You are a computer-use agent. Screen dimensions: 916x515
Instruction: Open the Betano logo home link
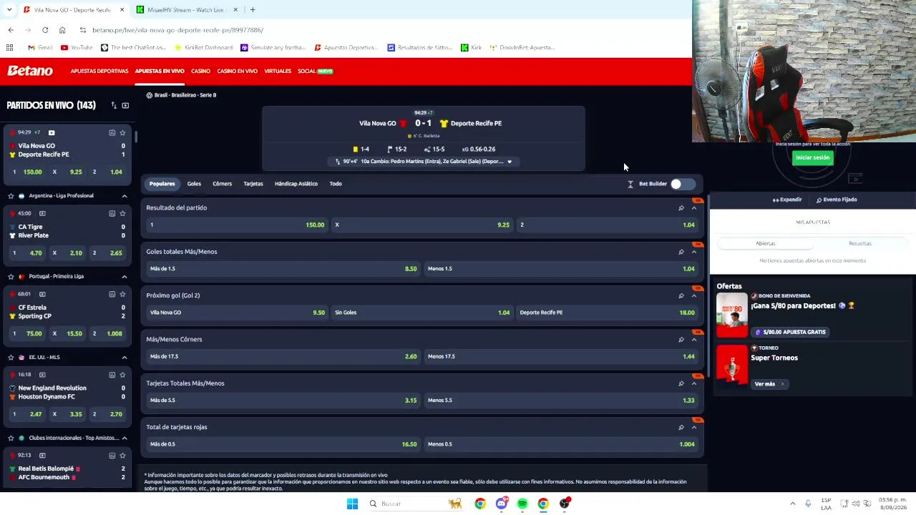coord(30,71)
